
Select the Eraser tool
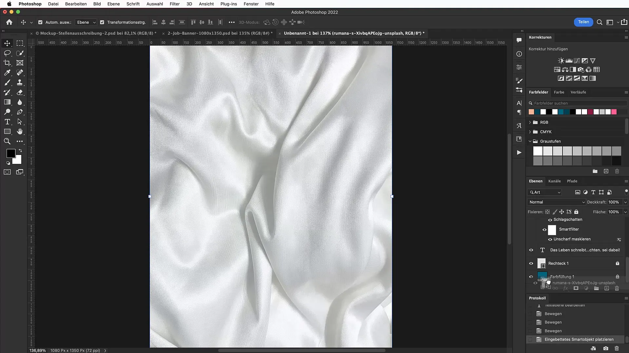pos(20,92)
